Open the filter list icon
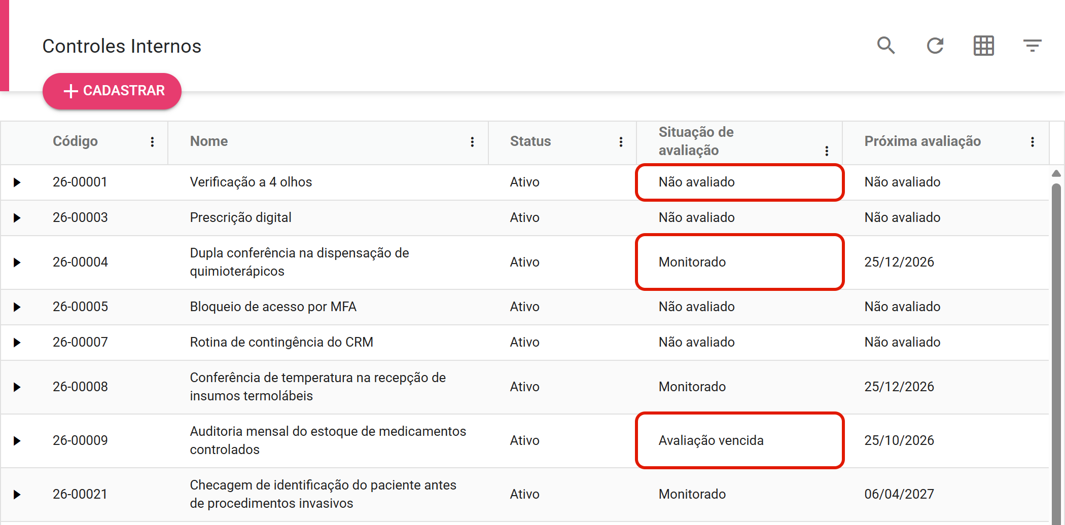Screen dimensions: 1065x525 click(x=1032, y=46)
